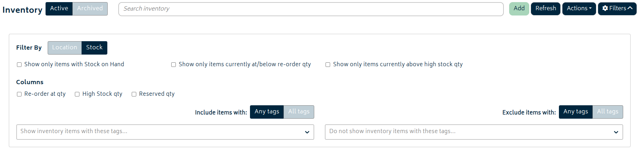This screenshot has height=150, width=638.
Task: Toggle the Reserved qty column
Action: pyautogui.click(x=134, y=94)
